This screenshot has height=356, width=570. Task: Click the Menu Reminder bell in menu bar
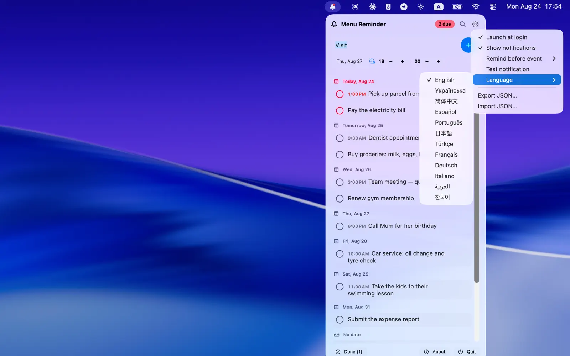pos(332,6)
